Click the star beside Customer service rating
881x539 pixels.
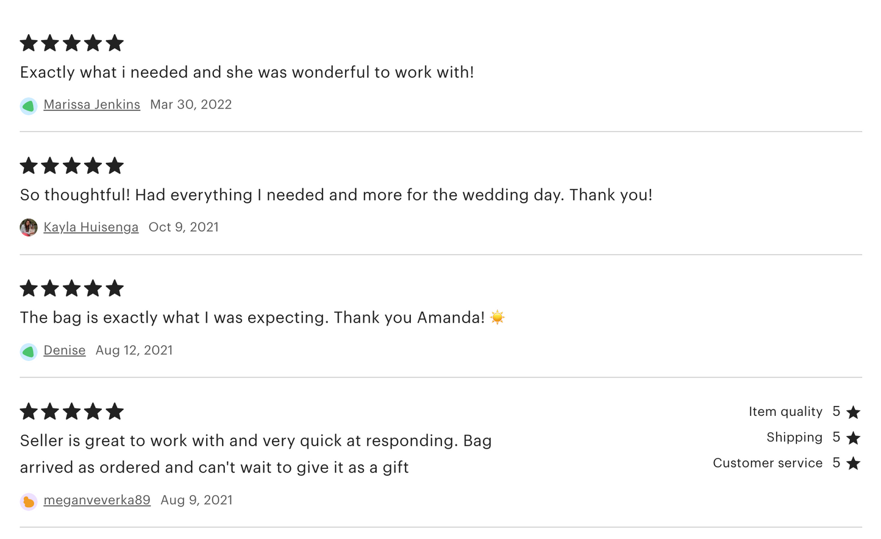pos(853,464)
